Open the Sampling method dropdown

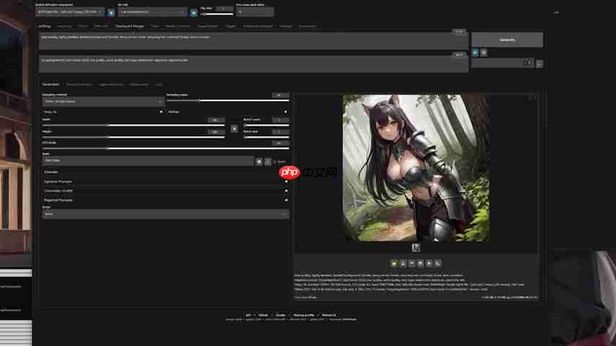tap(103, 102)
